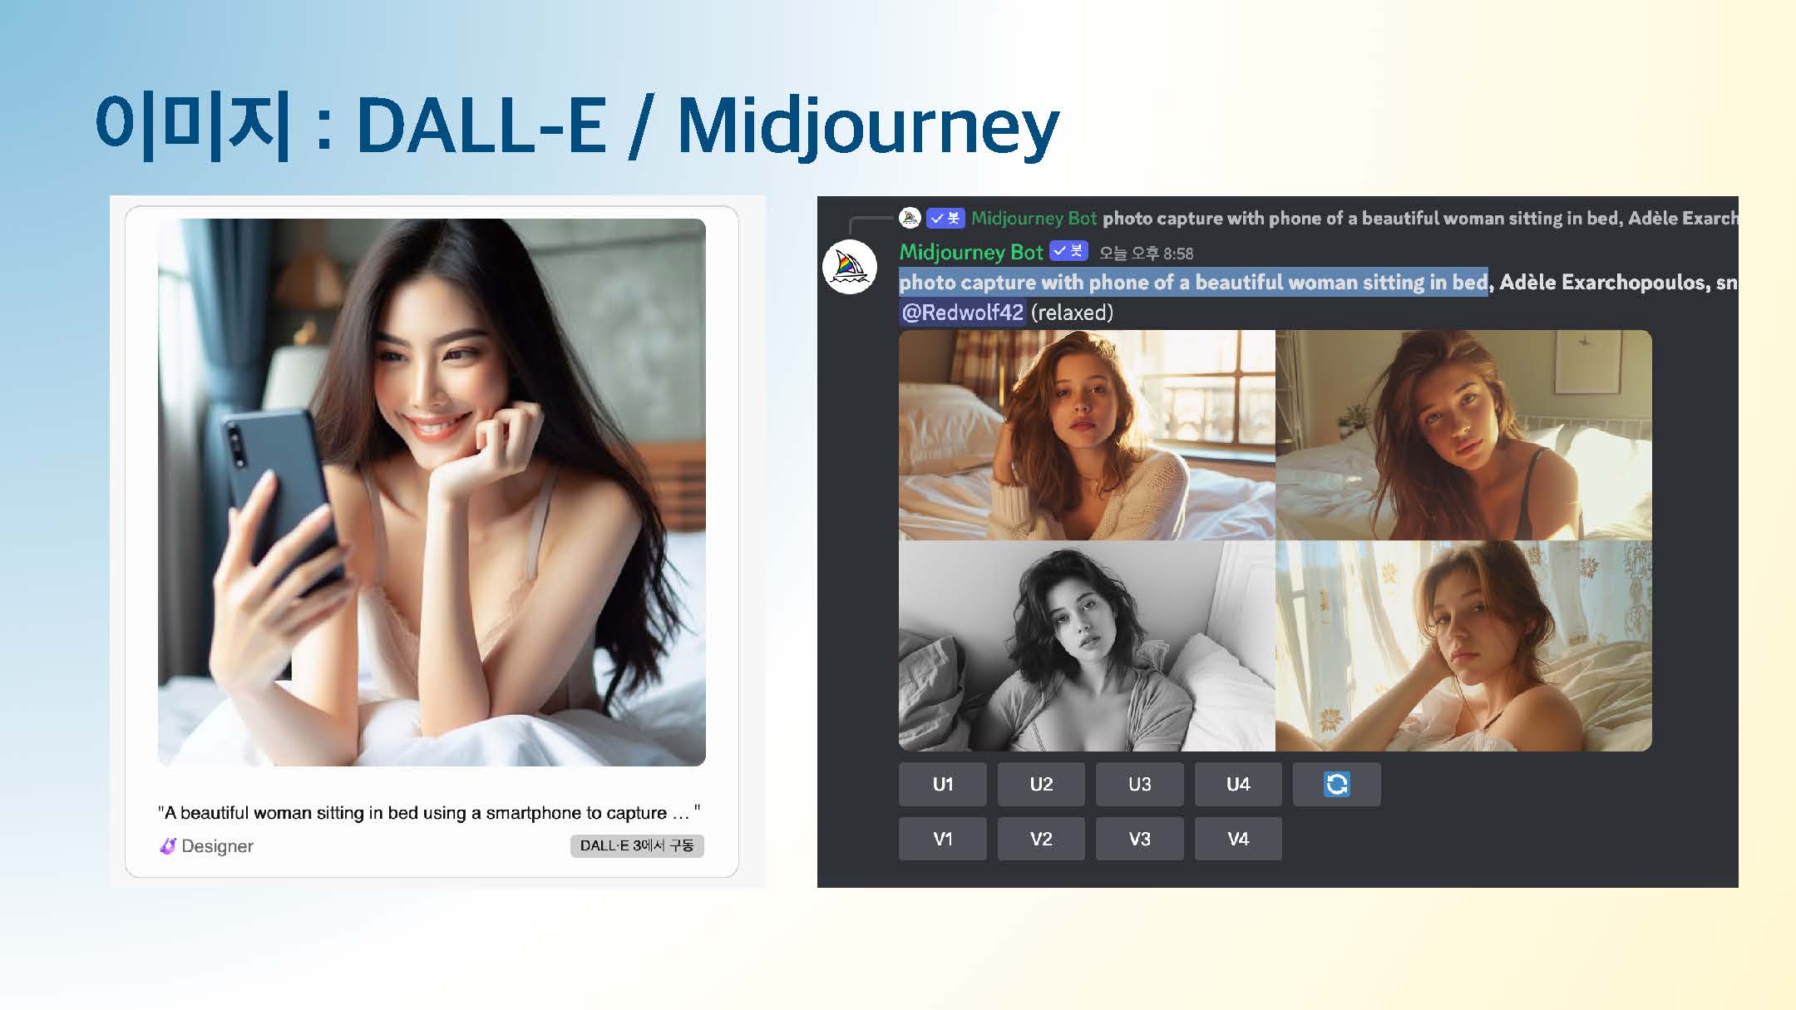This screenshot has width=1796, height=1010.
Task: Open the black-and-white grid image
Action: point(1087,647)
